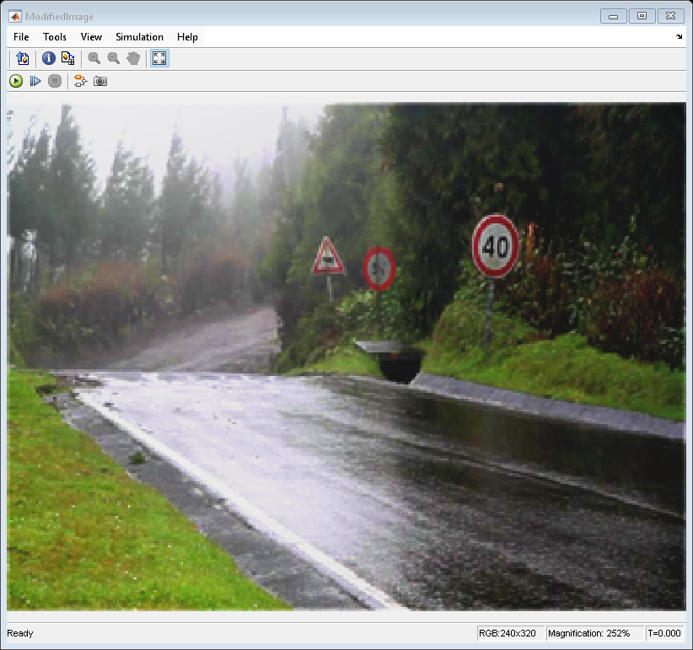Run the simulation with the green play button
The width and height of the screenshot is (693, 650).
(x=16, y=81)
